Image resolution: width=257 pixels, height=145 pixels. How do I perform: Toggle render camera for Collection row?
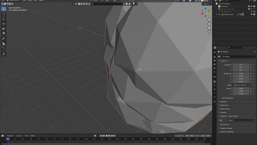(254, 6)
